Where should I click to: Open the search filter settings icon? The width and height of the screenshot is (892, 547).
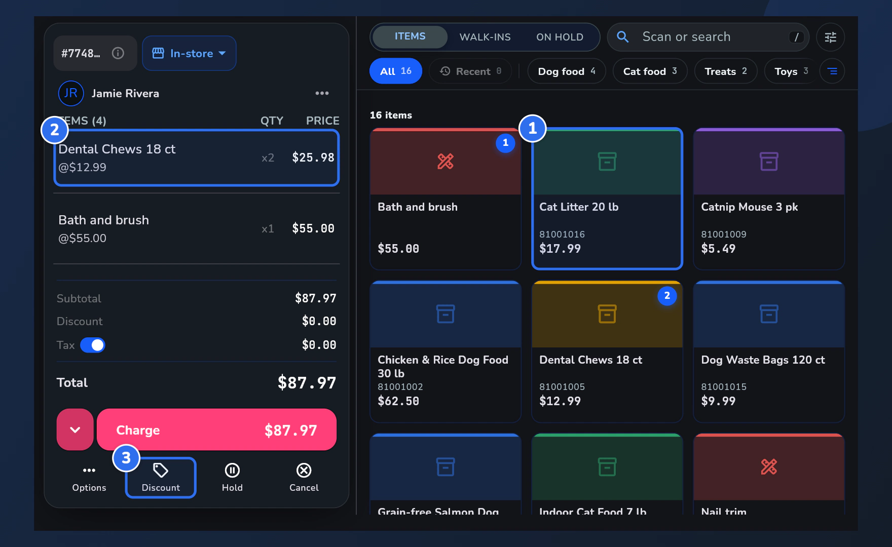(x=830, y=37)
